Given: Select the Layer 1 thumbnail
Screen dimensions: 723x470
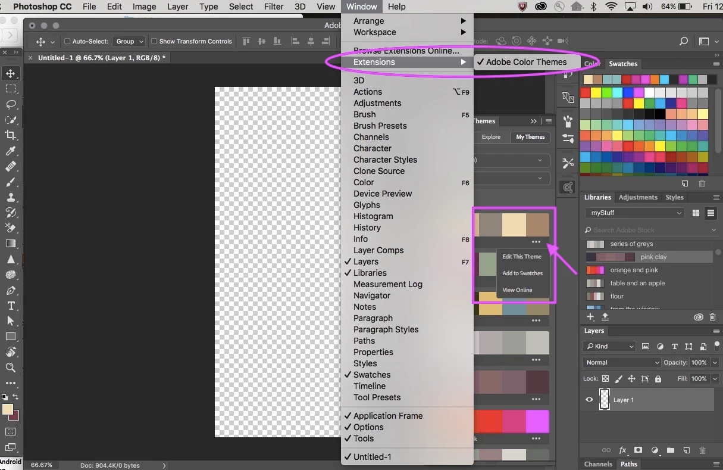Looking at the screenshot, I should (x=605, y=400).
